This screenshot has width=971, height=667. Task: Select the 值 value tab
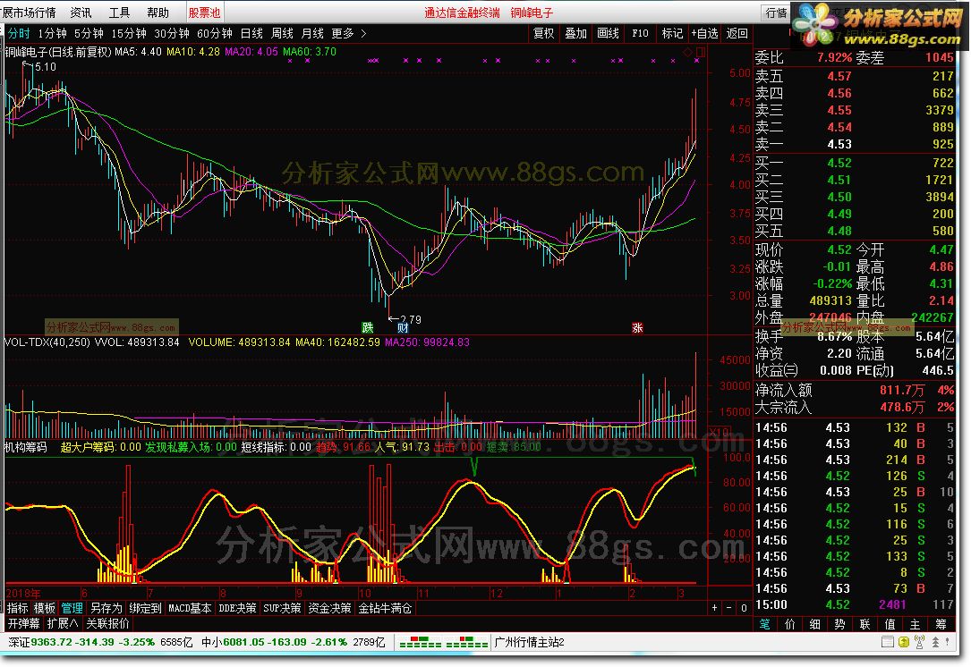[x=890, y=624]
